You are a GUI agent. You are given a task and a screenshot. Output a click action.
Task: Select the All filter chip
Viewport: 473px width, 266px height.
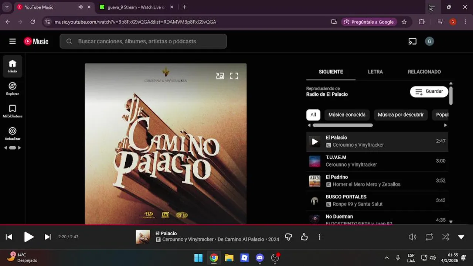(313, 115)
